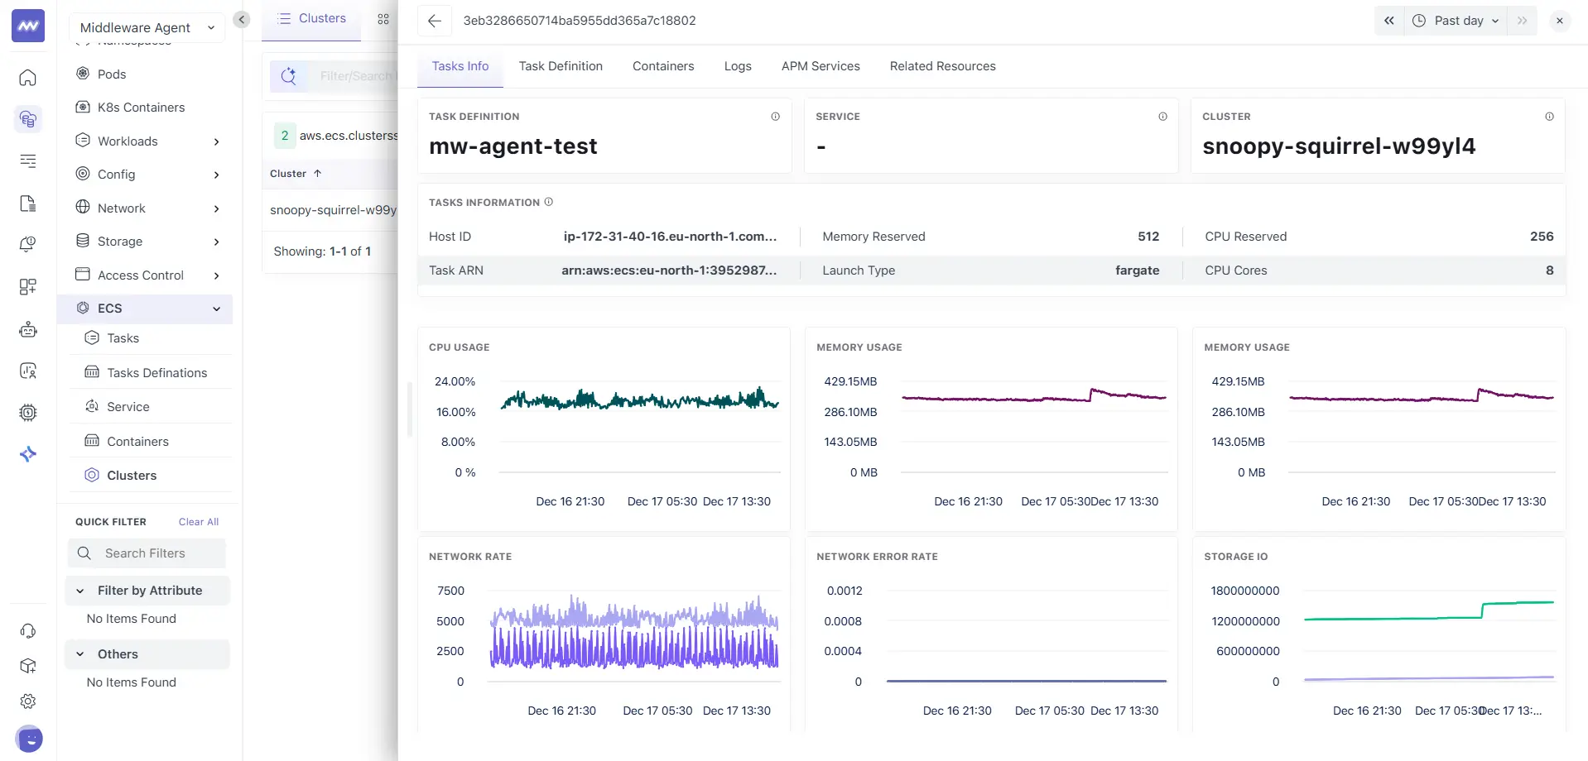
Task: Click the Search Filters input field
Action: tap(147, 553)
